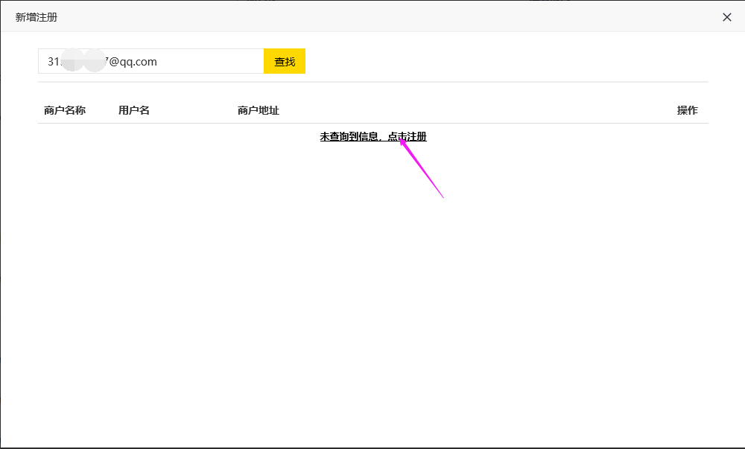Click the 操作 column header
This screenshot has height=449, width=745.
pyautogui.click(x=687, y=111)
